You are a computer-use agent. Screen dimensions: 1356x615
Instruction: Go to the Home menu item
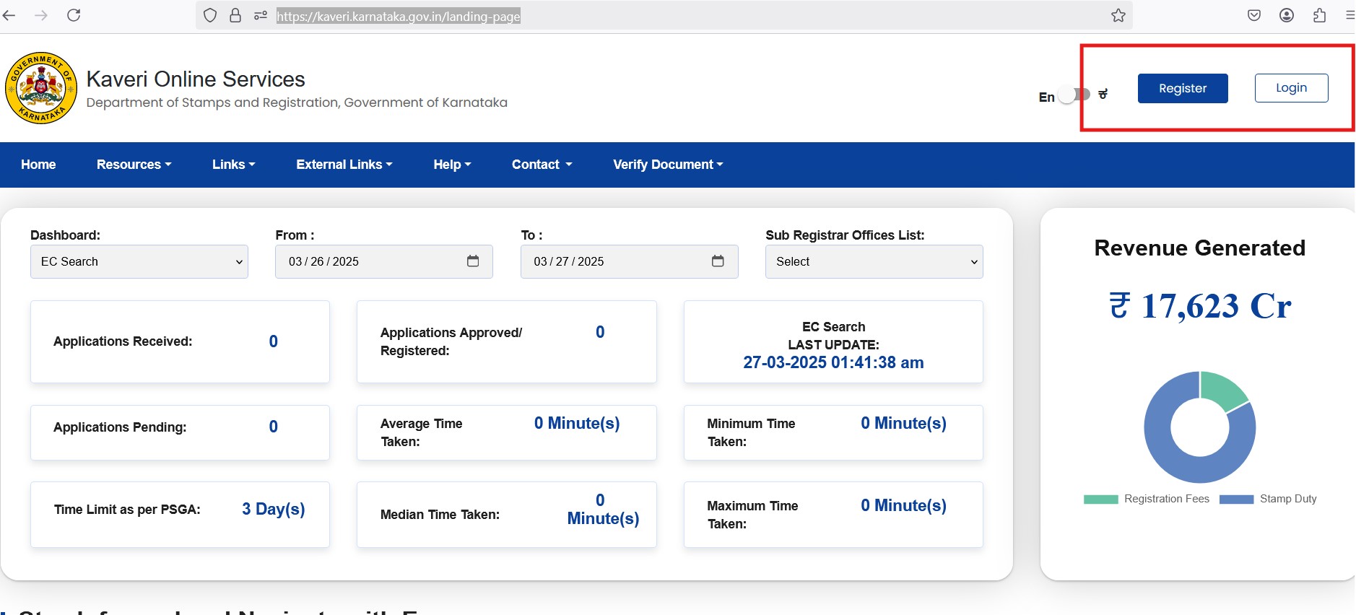[38, 165]
